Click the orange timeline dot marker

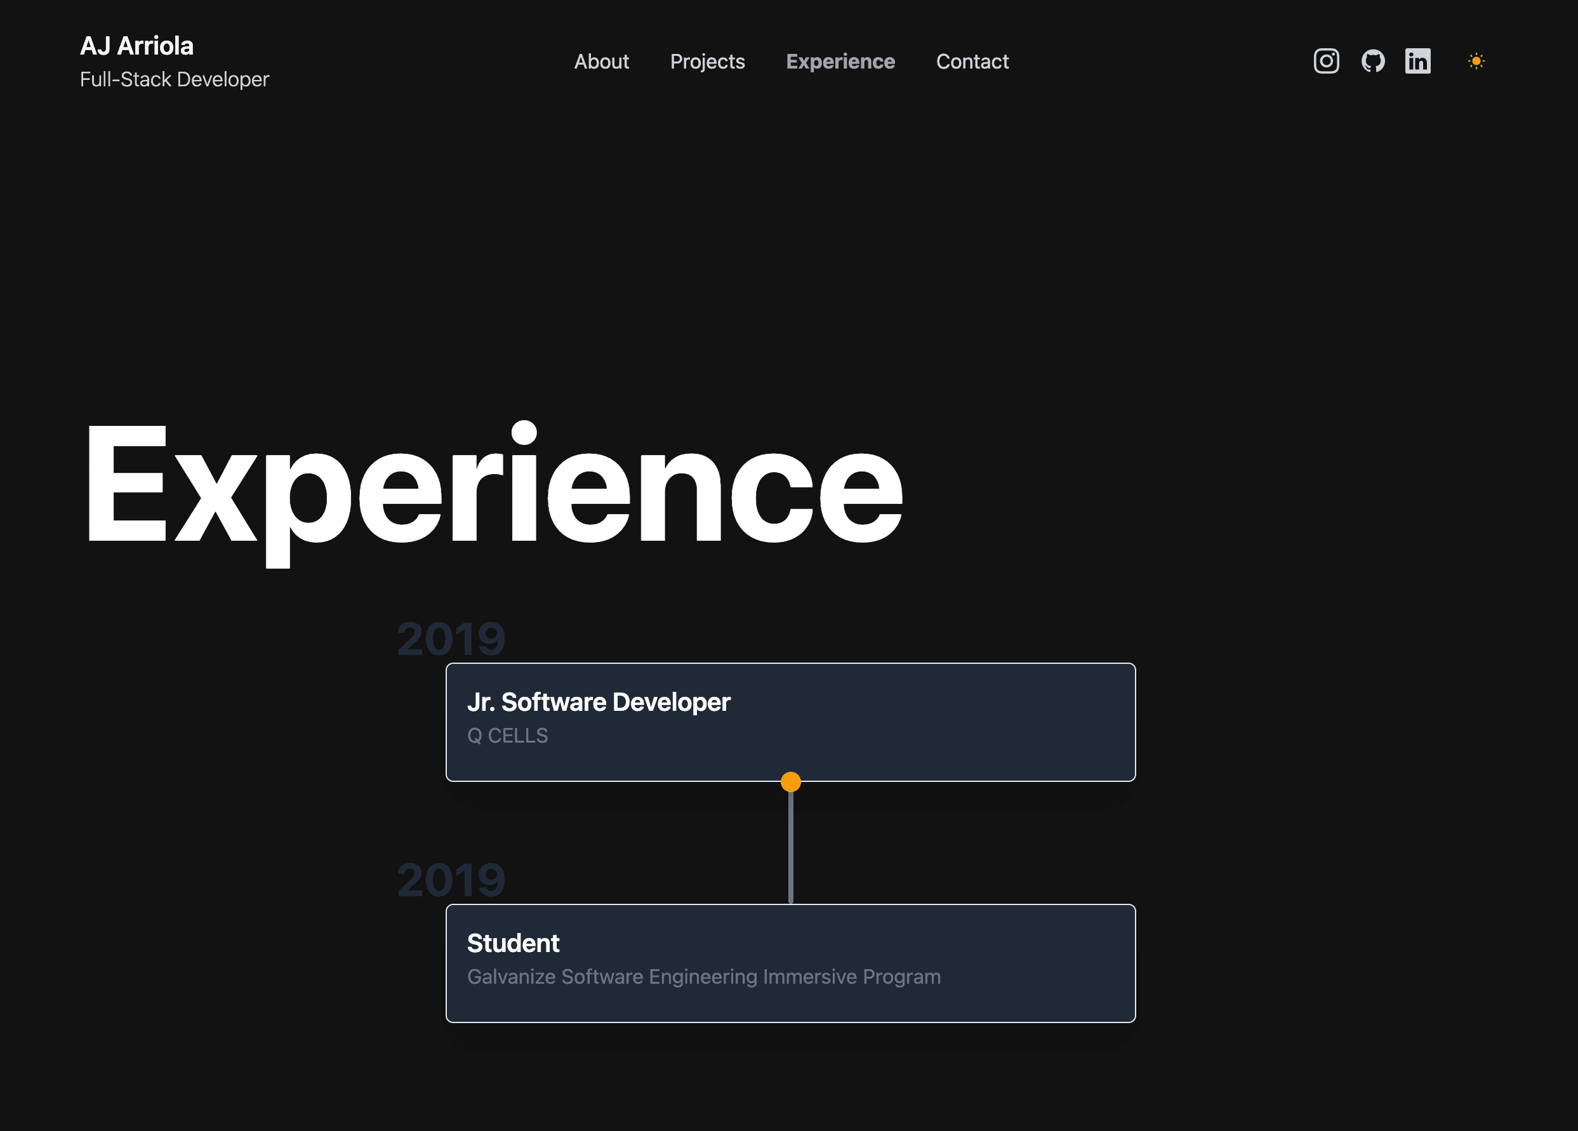point(790,782)
